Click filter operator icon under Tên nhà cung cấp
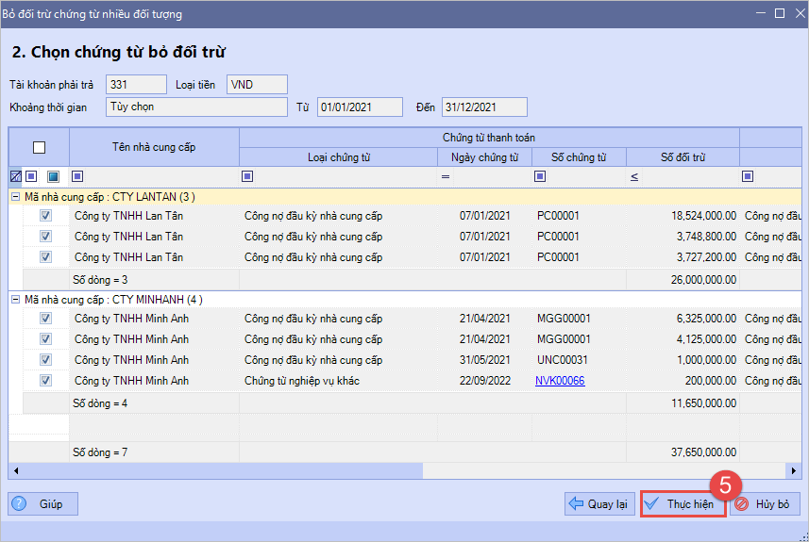This screenshot has height=542, width=809. [x=77, y=176]
